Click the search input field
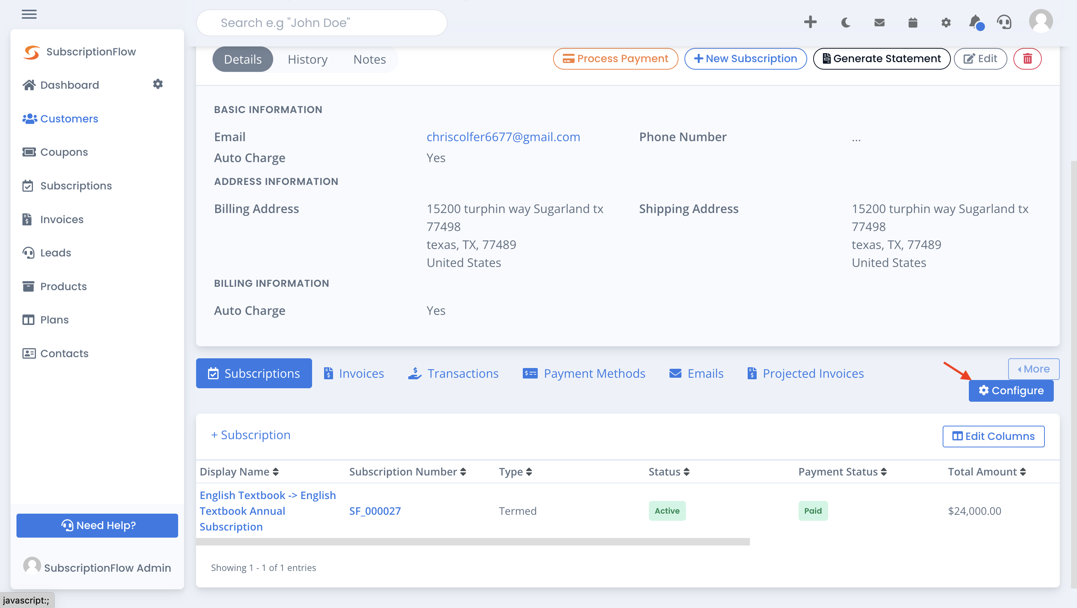Screen dimensions: 1077x608 pyautogui.click(x=321, y=22)
